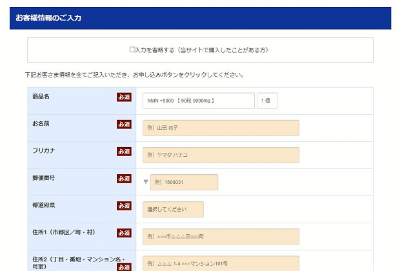Focus the 住所2 building address field
The width and height of the screenshot is (400, 271).
221,263
